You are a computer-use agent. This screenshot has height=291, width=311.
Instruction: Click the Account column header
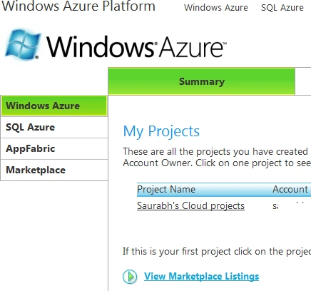click(x=290, y=190)
